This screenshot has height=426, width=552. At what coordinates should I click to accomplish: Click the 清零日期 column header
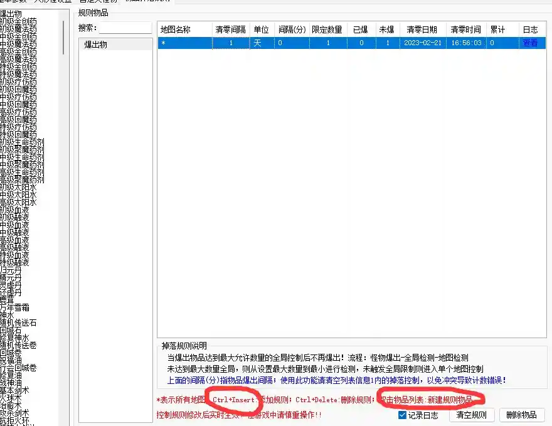(x=423, y=29)
